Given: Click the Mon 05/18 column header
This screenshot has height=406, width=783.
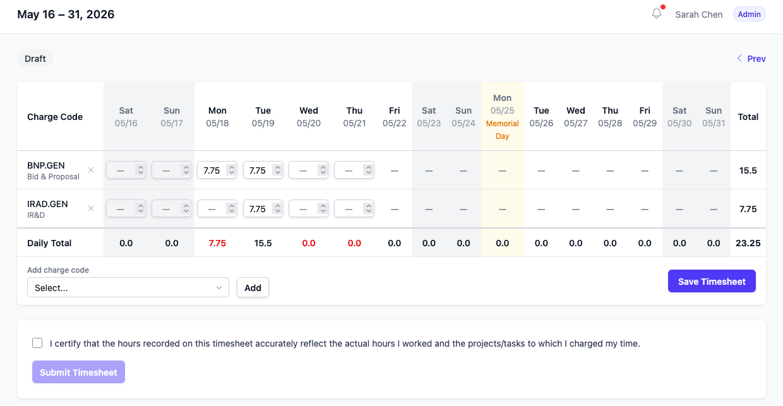Looking at the screenshot, I should [x=217, y=117].
